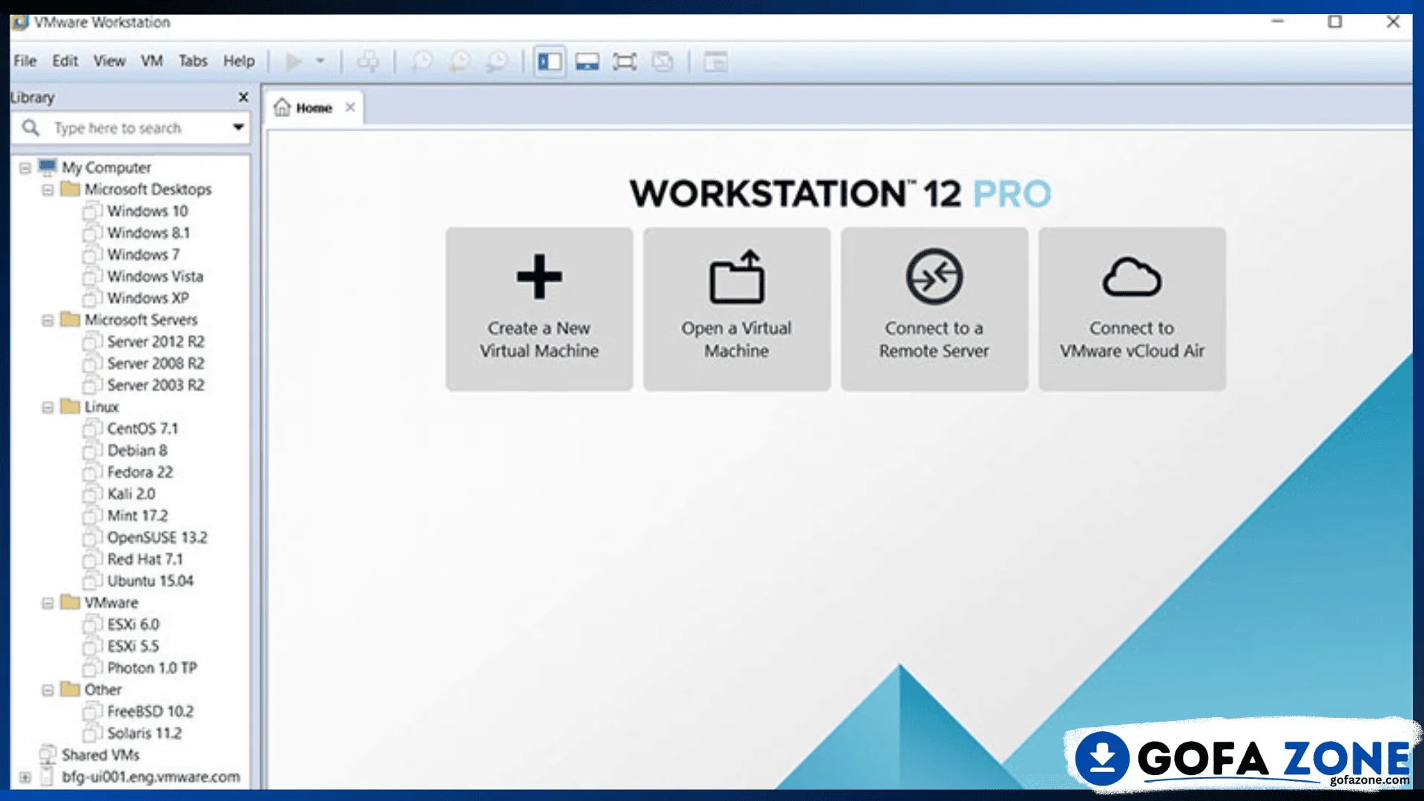Click the library search field
The image size is (1424, 801).
130,128
